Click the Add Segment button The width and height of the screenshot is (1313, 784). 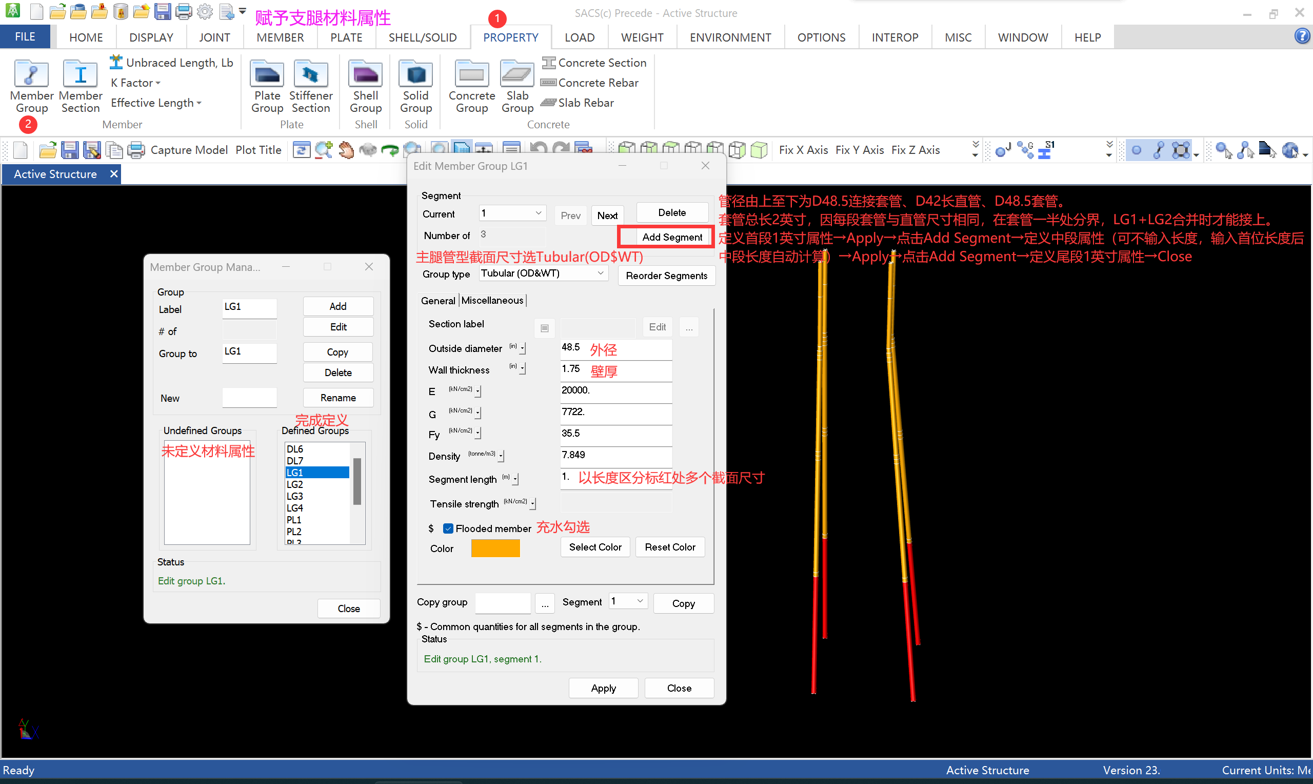click(671, 237)
